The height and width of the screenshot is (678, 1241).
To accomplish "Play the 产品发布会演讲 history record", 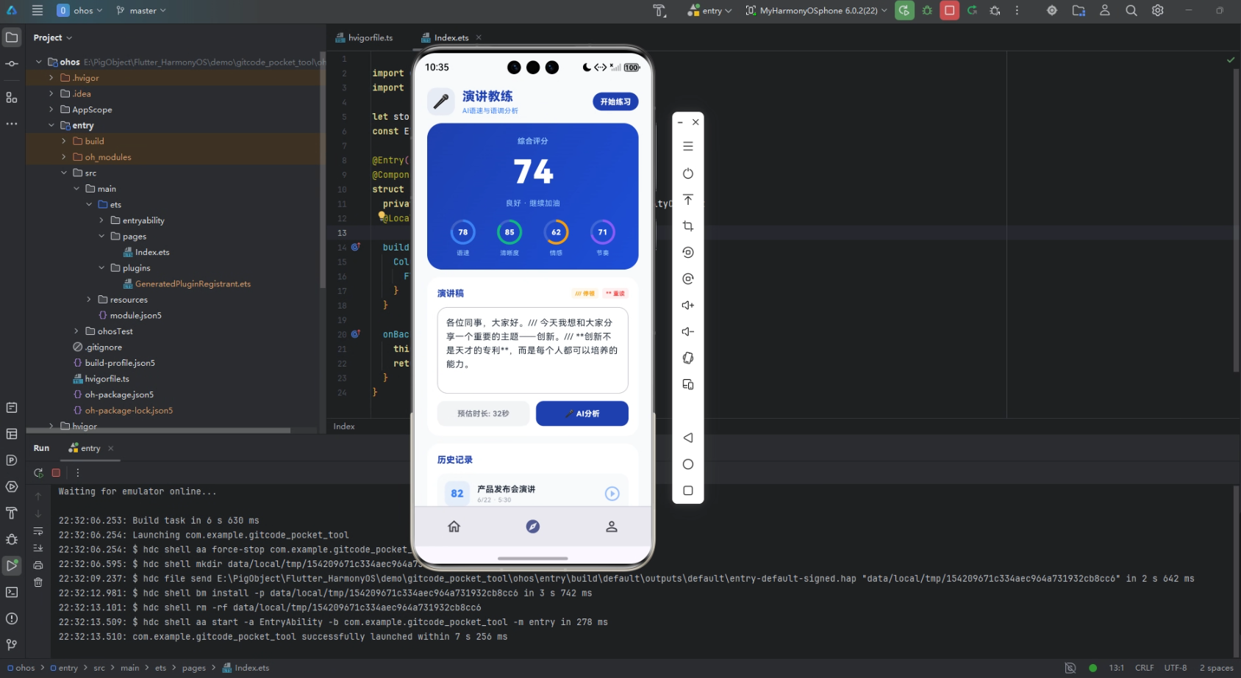I will coord(612,494).
